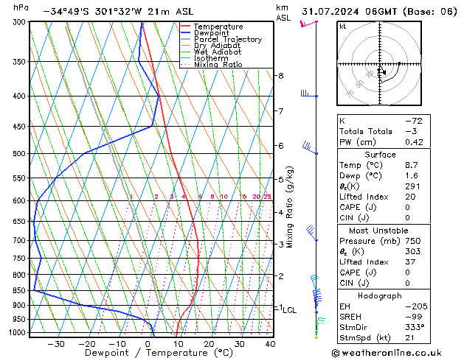Select the Temperature legend entry
Viewport: 464px width, 358px height.
point(218,27)
